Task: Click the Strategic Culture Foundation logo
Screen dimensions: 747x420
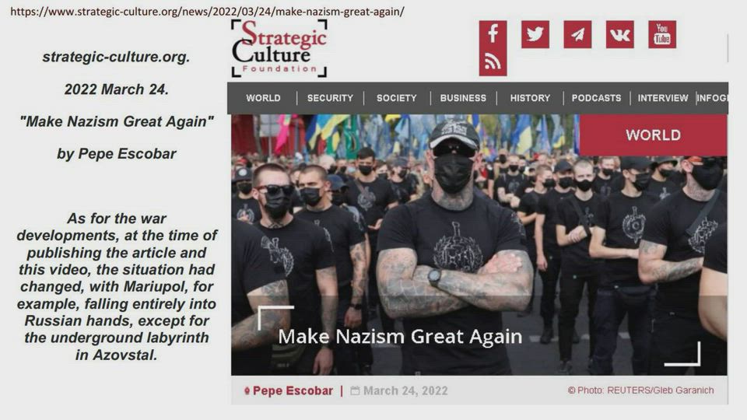Action: click(279, 48)
